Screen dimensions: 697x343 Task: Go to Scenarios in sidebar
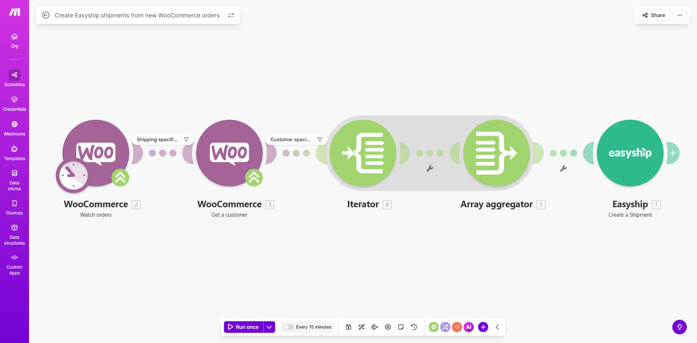click(15, 78)
